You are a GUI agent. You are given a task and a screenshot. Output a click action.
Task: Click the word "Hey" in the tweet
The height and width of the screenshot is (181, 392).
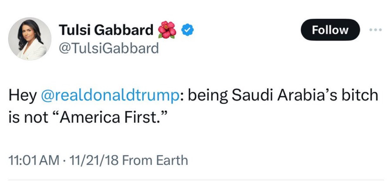coord(22,95)
